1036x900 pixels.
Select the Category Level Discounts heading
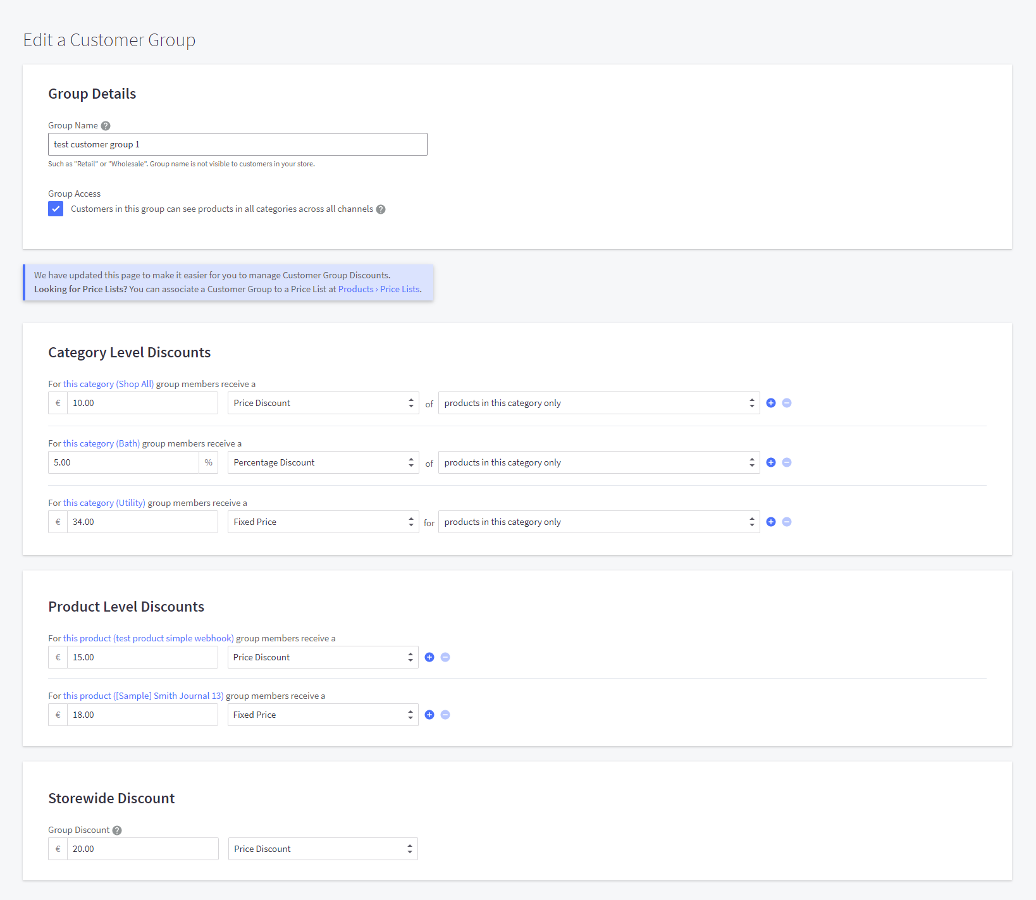(130, 352)
